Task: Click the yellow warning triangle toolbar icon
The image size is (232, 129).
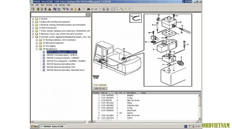Action: [76, 9]
